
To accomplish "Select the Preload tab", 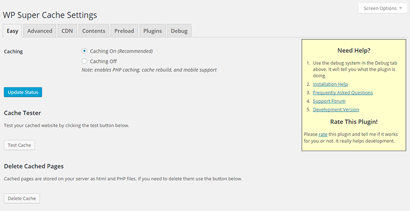I will [124, 31].
